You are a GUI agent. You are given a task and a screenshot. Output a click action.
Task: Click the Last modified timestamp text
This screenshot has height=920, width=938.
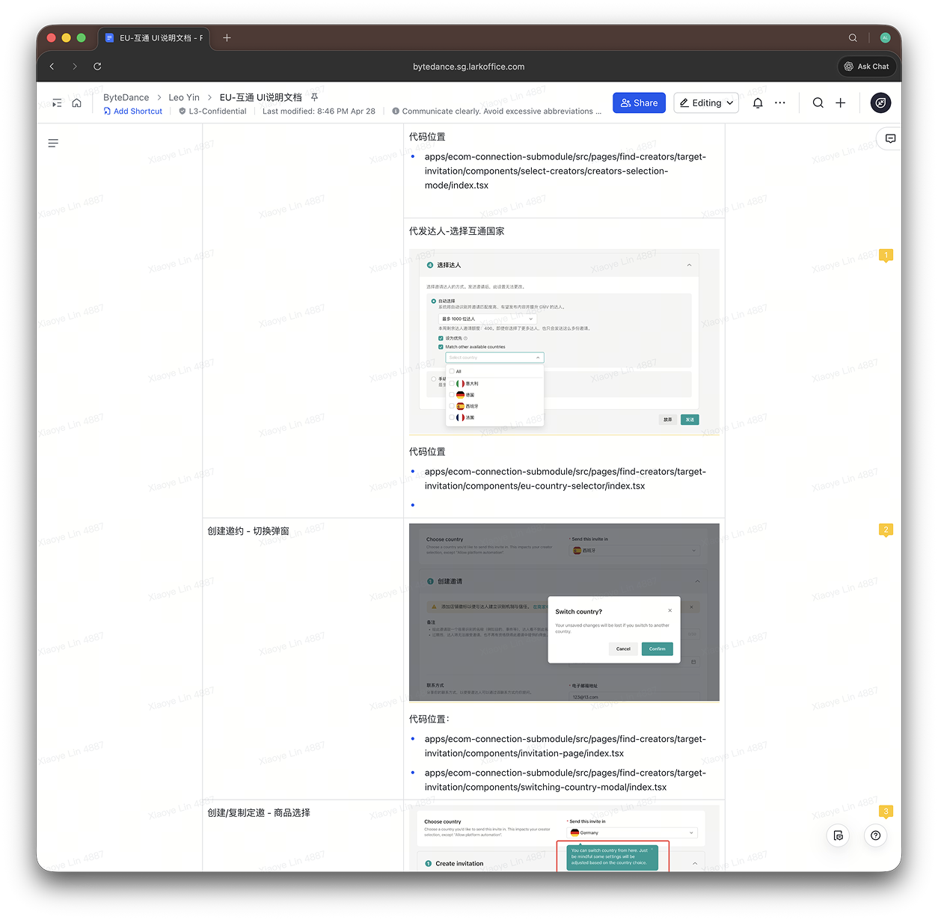coord(319,111)
